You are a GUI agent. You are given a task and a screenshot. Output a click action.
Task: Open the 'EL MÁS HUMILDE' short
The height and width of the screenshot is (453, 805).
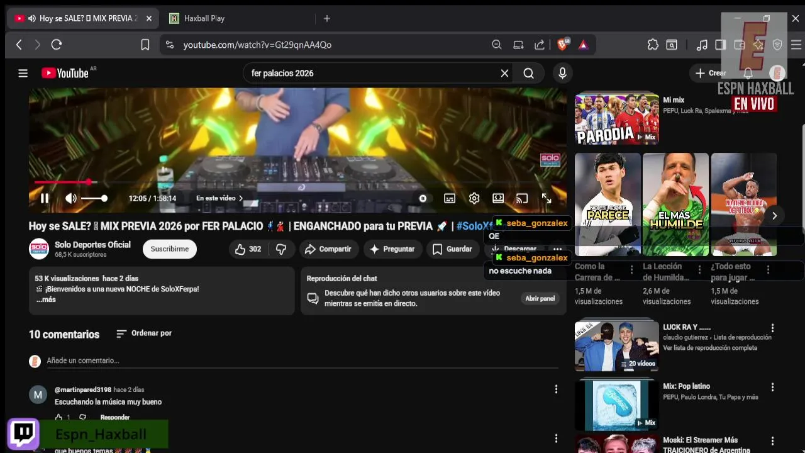click(675, 204)
